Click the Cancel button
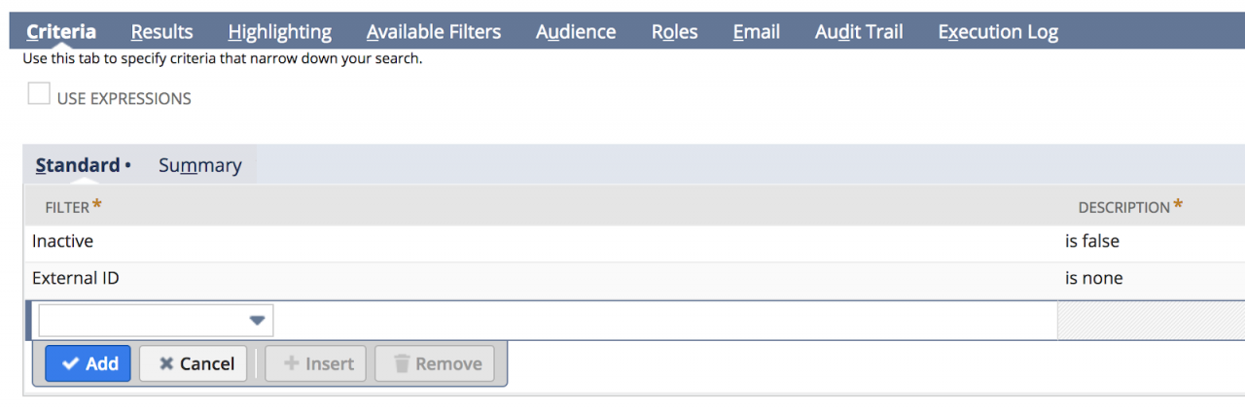Screen dimensions: 1245x411 (x=194, y=363)
